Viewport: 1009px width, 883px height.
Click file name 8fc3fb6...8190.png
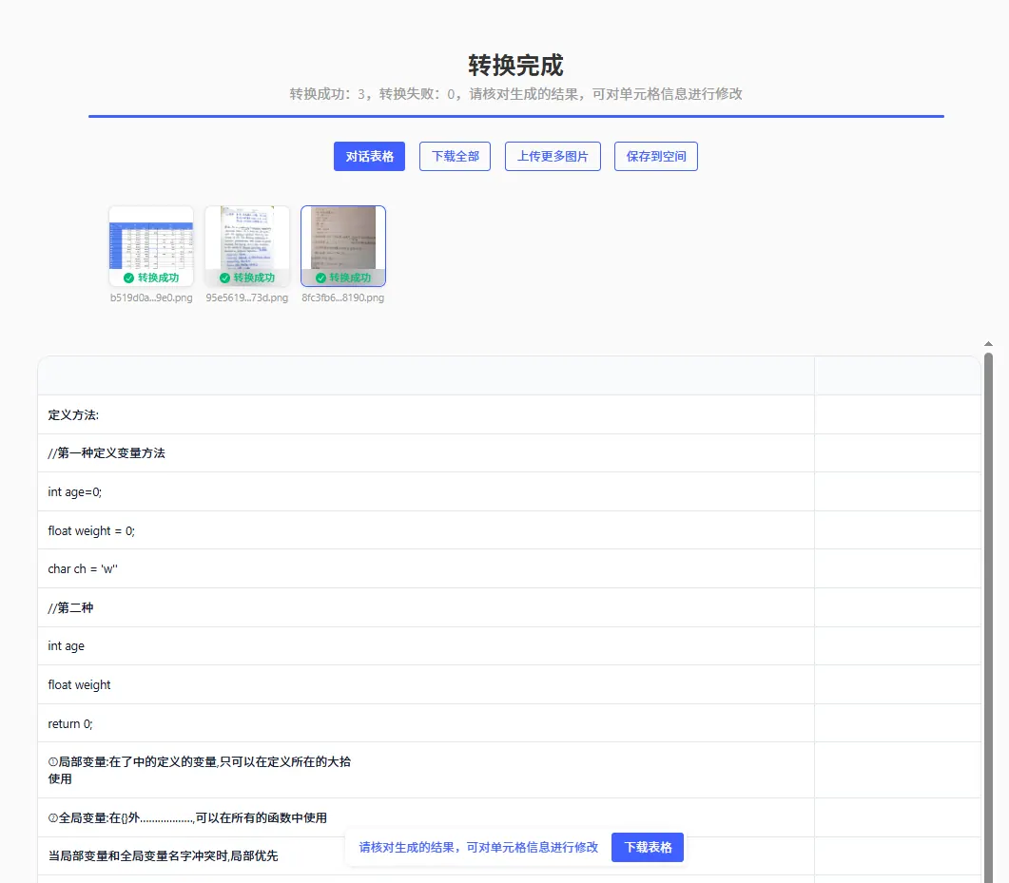343,298
